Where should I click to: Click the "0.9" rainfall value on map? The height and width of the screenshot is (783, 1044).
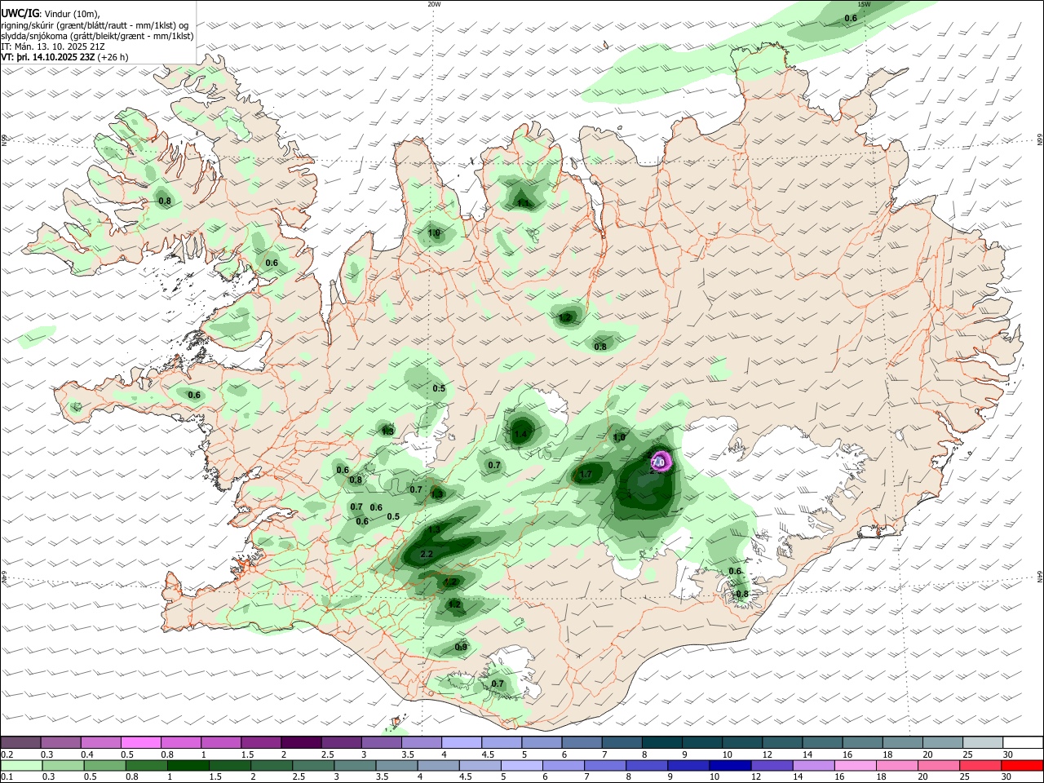click(x=461, y=648)
